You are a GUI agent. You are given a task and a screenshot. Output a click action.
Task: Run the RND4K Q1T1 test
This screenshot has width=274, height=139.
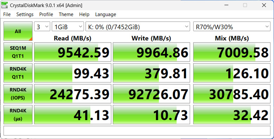(18, 73)
